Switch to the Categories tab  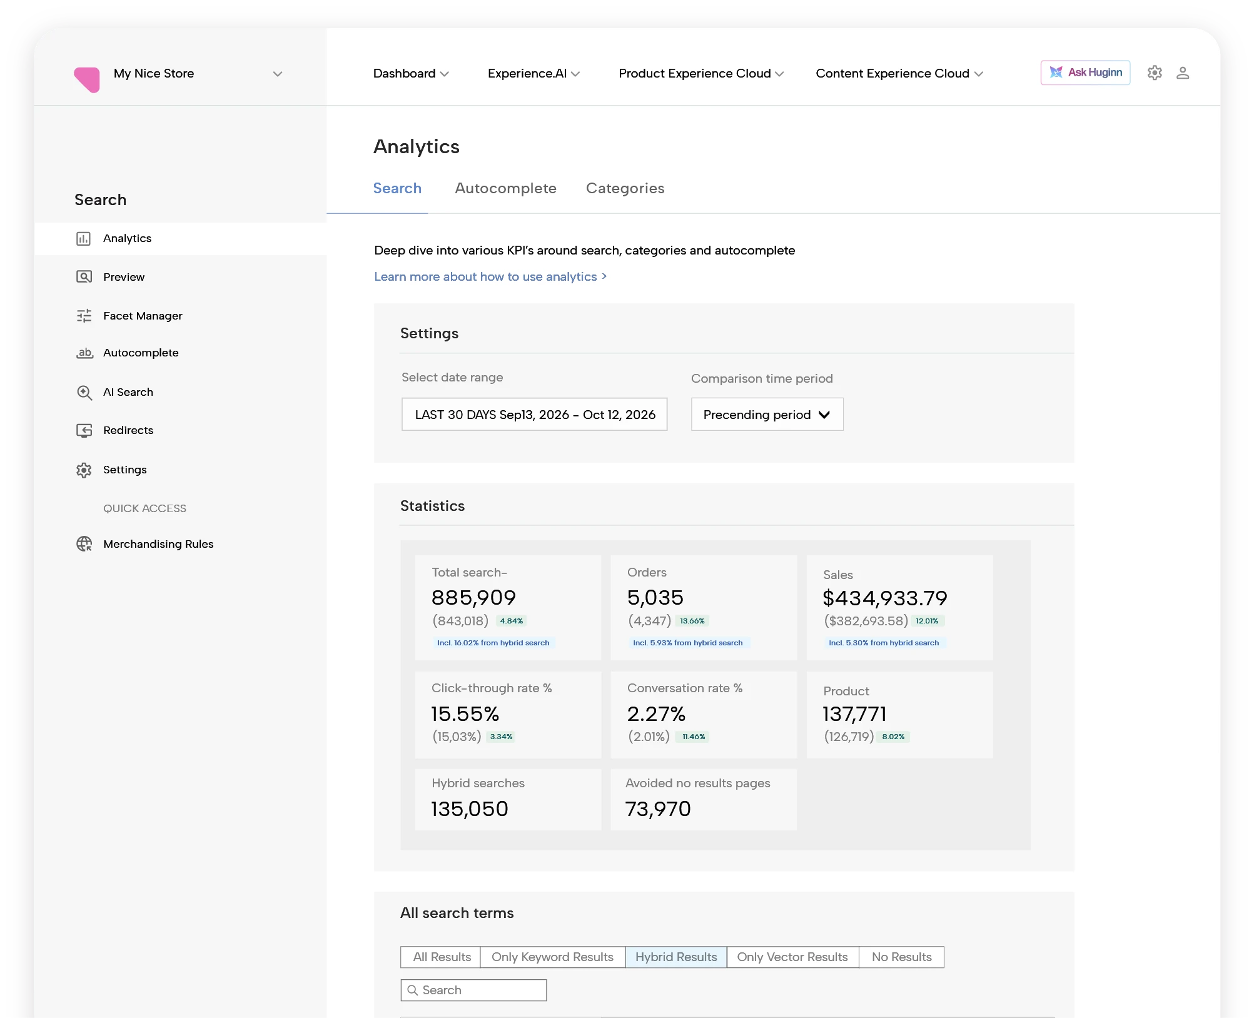625,188
